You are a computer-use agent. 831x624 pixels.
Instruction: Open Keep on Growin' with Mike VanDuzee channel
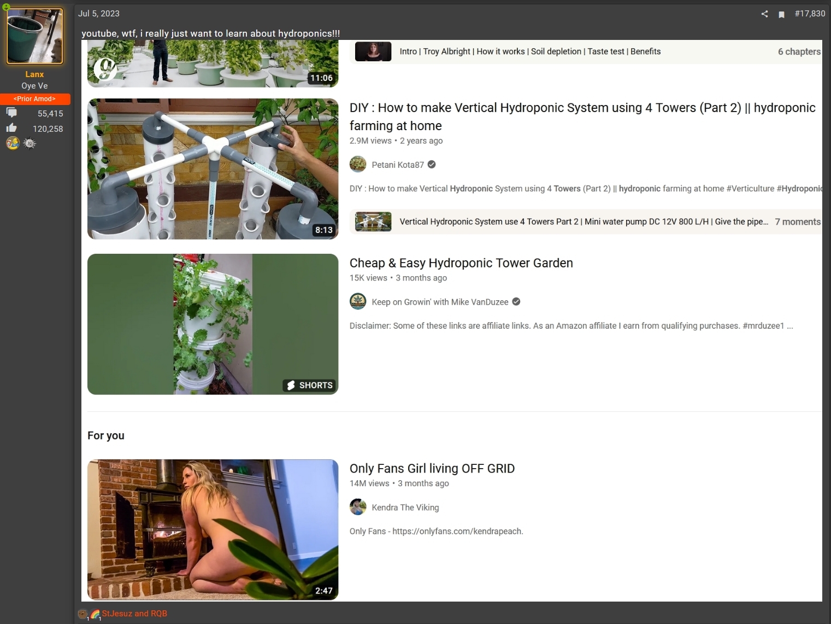click(x=440, y=302)
